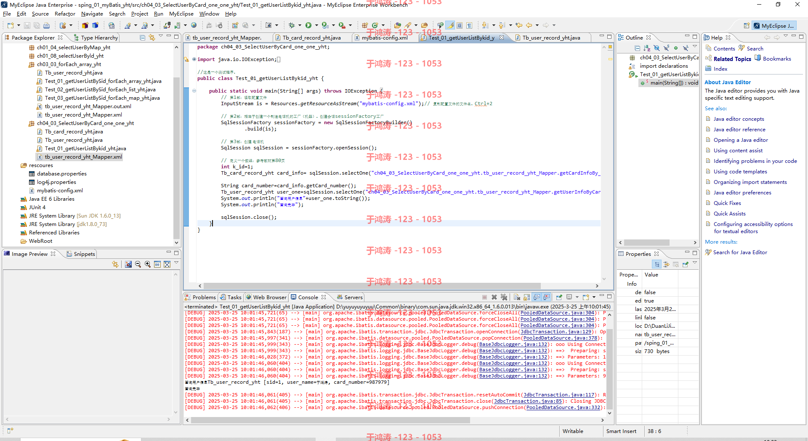
Task: Toggle Mark Occurrences highlighter button
Action: pos(450,25)
